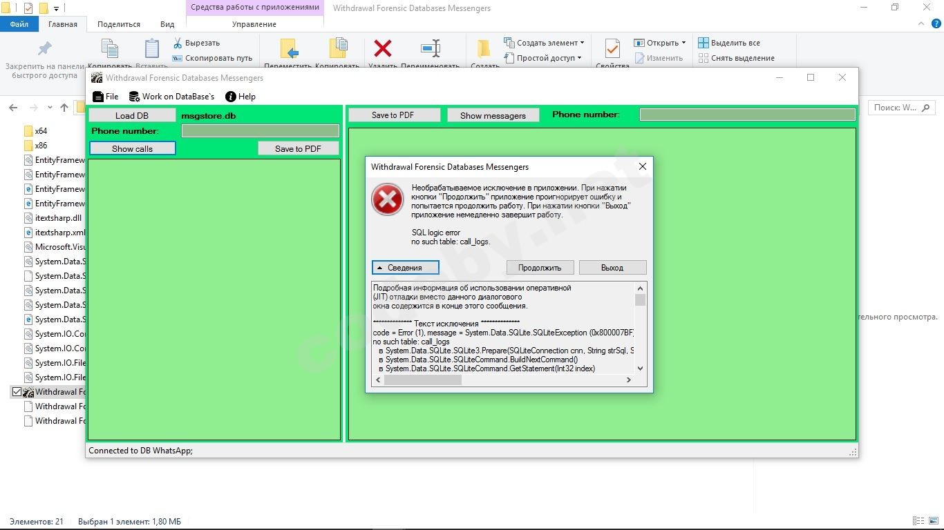Click the Свойства checkmark icon in ribbon
The image size is (944, 530).
612,49
